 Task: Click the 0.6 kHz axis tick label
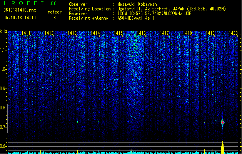pos(3,146)
